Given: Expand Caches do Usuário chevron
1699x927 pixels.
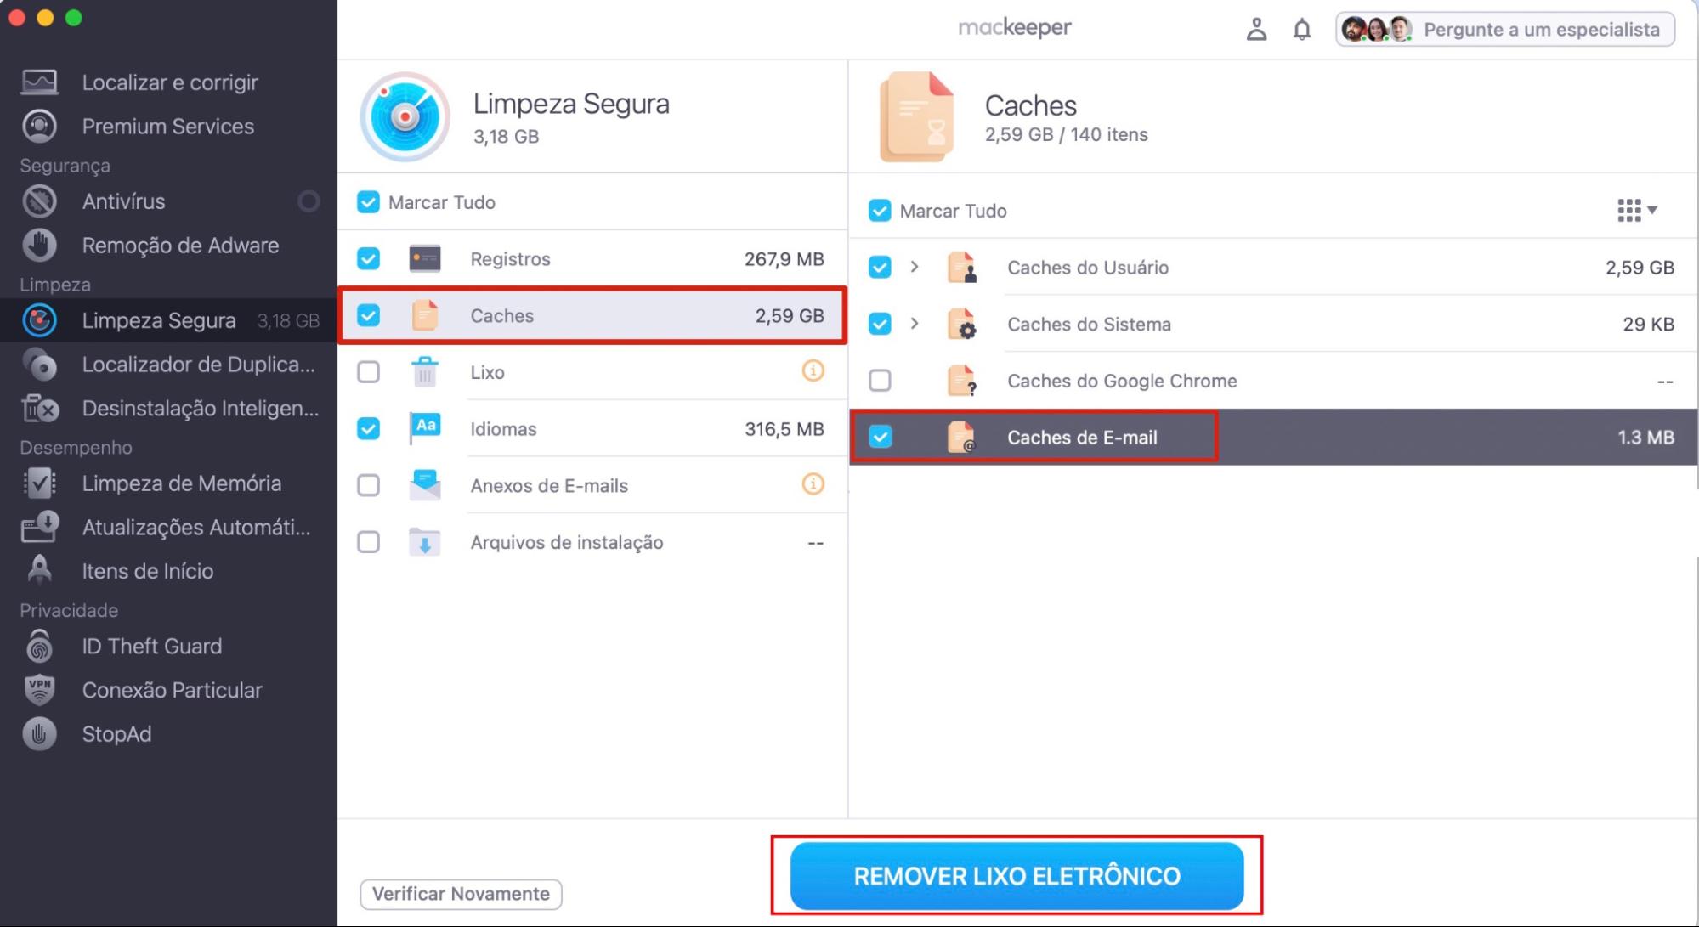Looking at the screenshot, I should (915, 267).
